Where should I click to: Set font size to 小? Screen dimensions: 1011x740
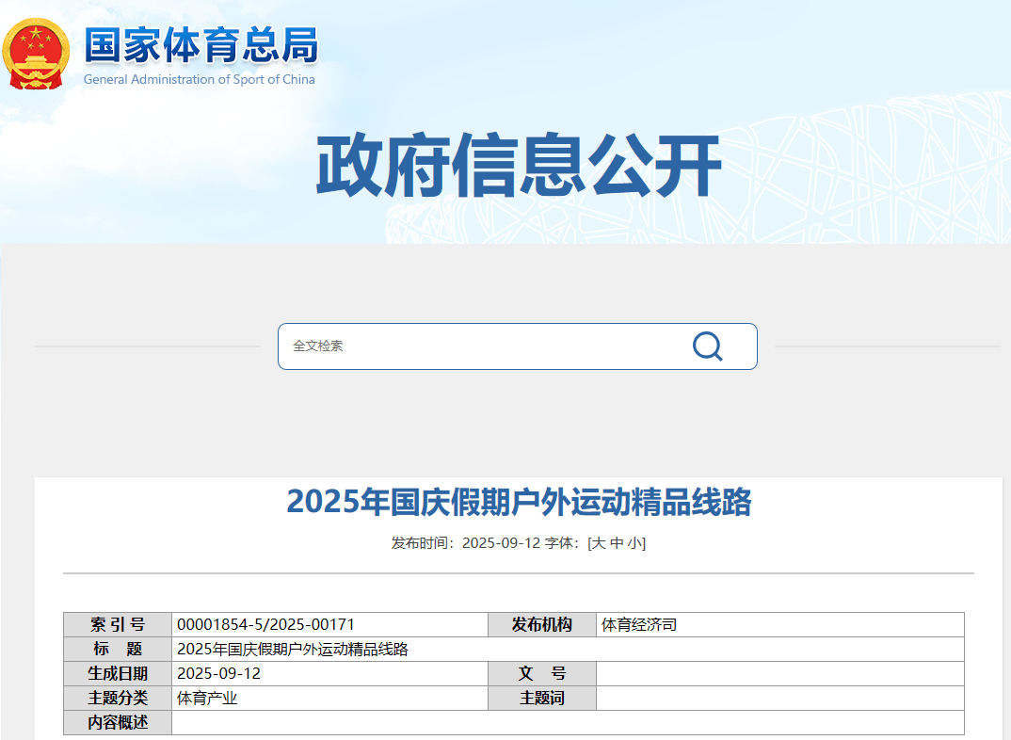[x=634, y=543]
